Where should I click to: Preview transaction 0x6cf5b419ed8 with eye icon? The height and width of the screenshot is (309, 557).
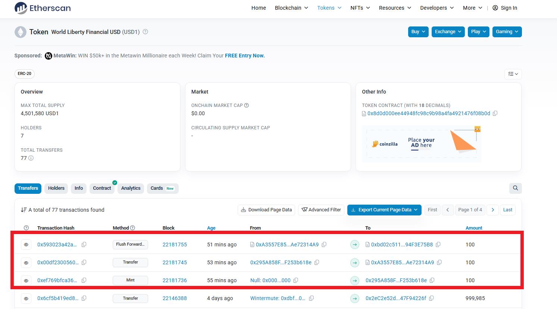26,298
